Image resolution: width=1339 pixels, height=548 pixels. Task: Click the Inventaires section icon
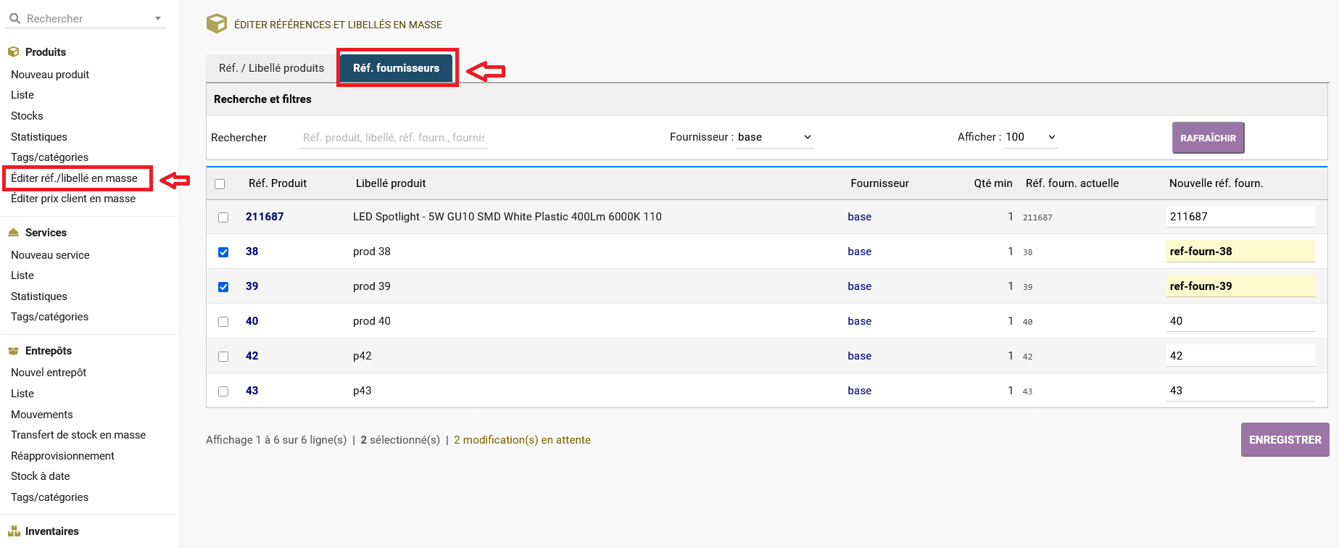pyautogui.click(x=13, y=531)
